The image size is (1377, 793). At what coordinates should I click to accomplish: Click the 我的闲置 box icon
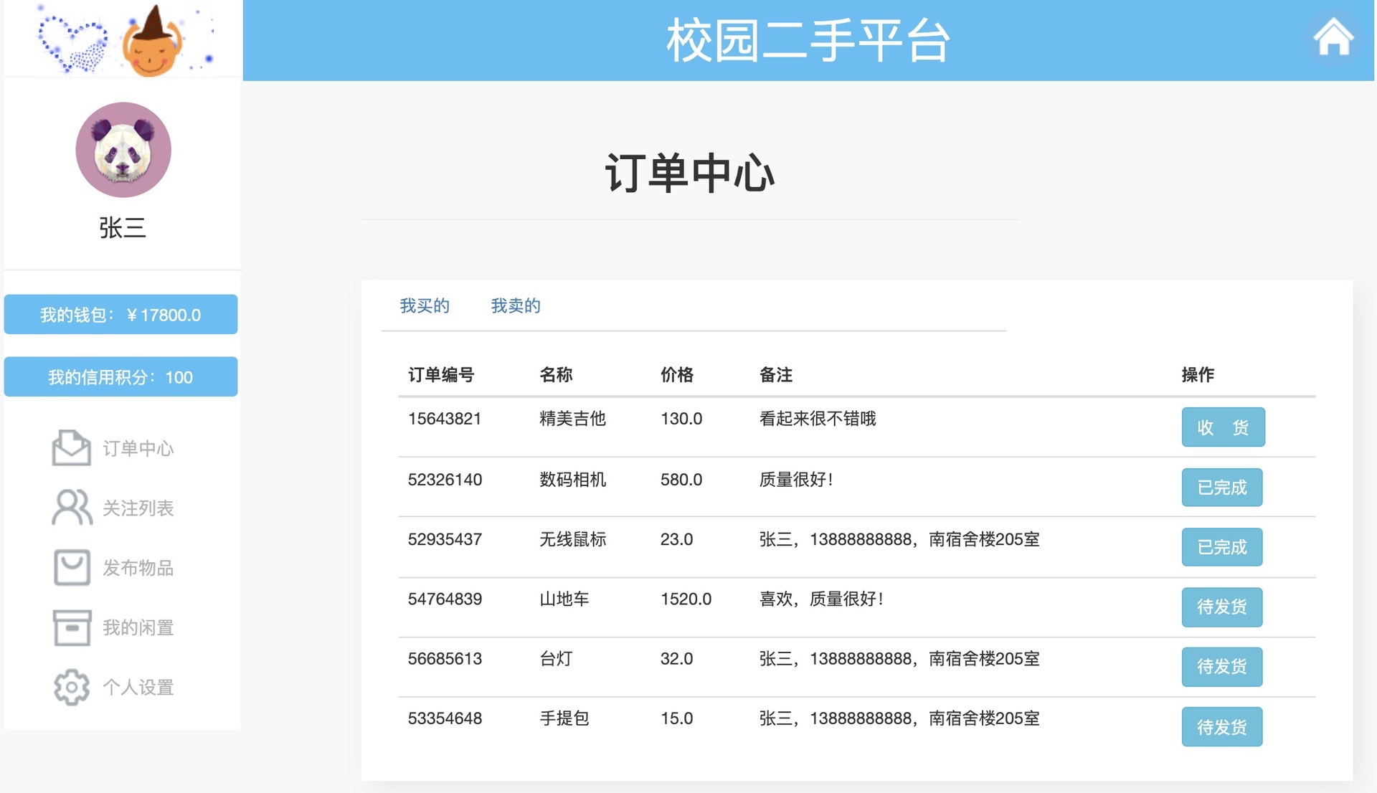(70, 628)
